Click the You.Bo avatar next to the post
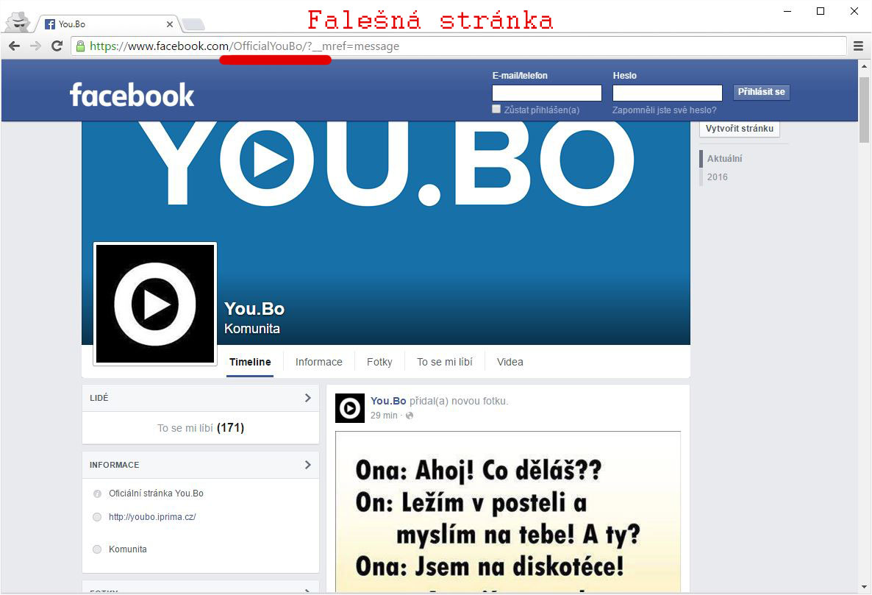Viewport: 872px width, 595px height. point(350,409)
